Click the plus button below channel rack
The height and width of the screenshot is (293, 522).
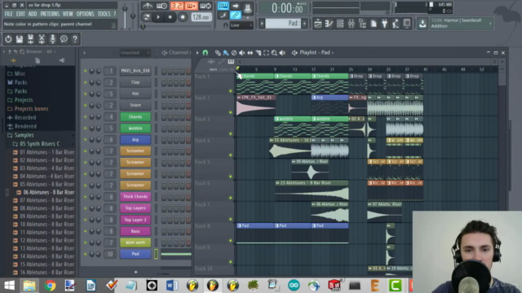click(x=135, y=272)
